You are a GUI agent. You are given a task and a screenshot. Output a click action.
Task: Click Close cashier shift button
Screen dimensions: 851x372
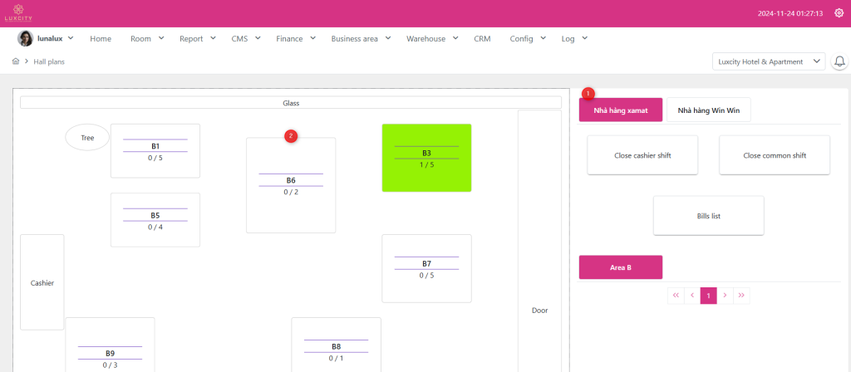(x=642, y=155)
